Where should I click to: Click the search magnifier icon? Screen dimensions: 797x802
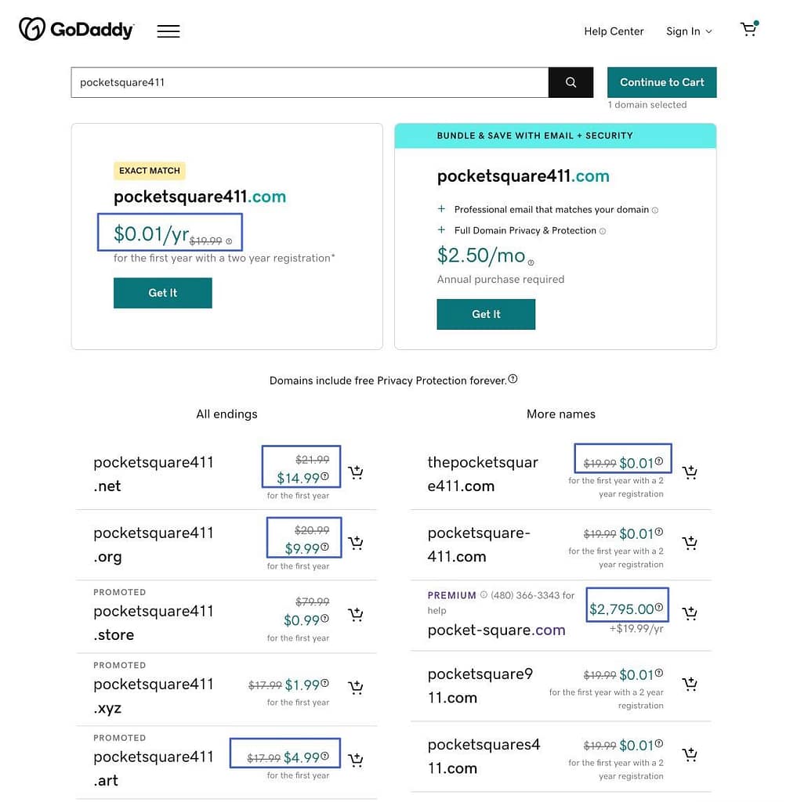tap(570, 81)
